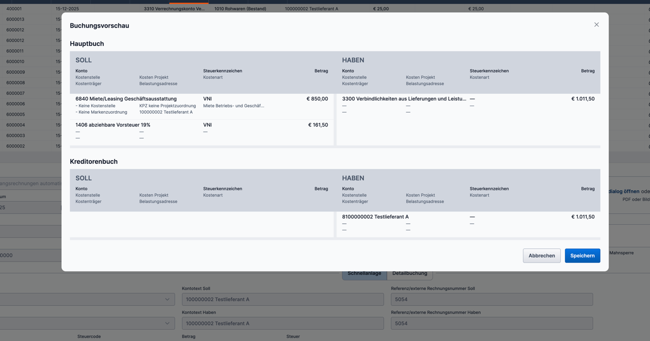Switch to the Detailbuchung tab
Viewport: 650px width, 341px height.
(x=410, y=274)
